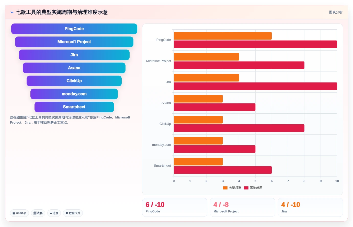353x227 pixels.
Task: Toggle the orange 关键权重 legend swatch
Action: coord(225,188)
